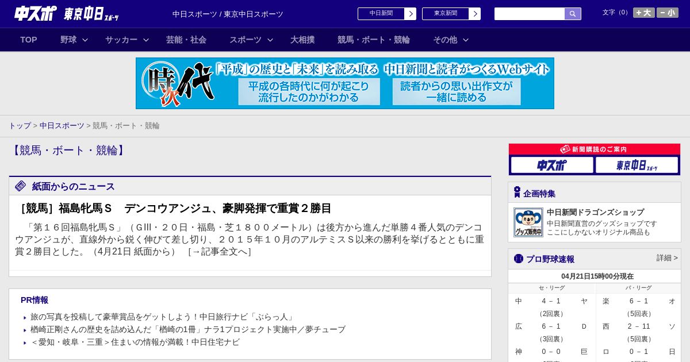
Task: Expand the 野球 dropdown chevron
Action: (x=85, y=40)
